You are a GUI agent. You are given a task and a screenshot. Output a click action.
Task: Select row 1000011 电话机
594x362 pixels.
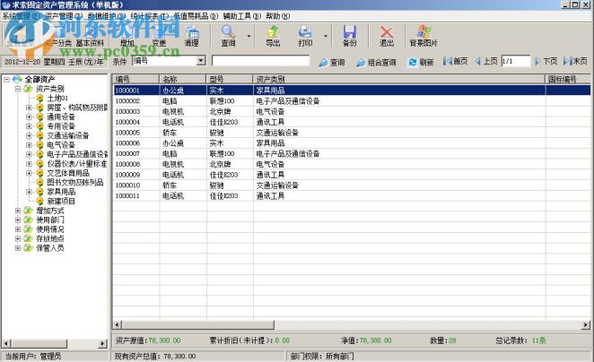click(352, 196)
